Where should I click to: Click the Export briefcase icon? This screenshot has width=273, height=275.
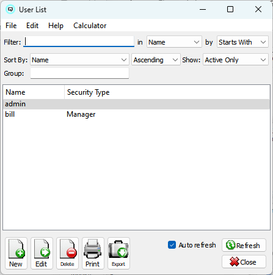(x=118, y=253)
